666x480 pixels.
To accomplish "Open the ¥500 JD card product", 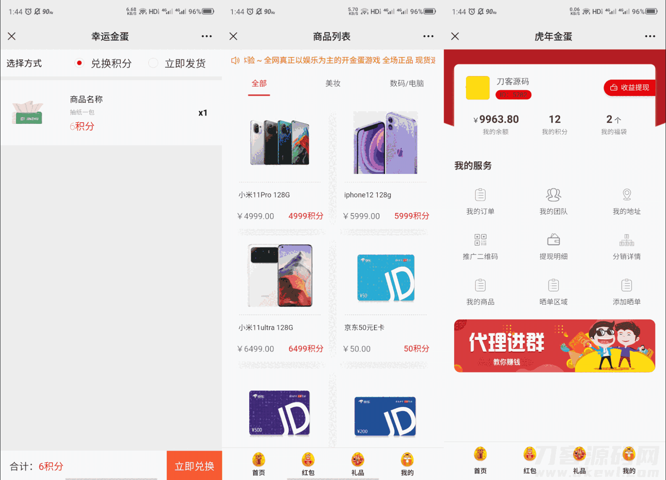I will [280, 413].
